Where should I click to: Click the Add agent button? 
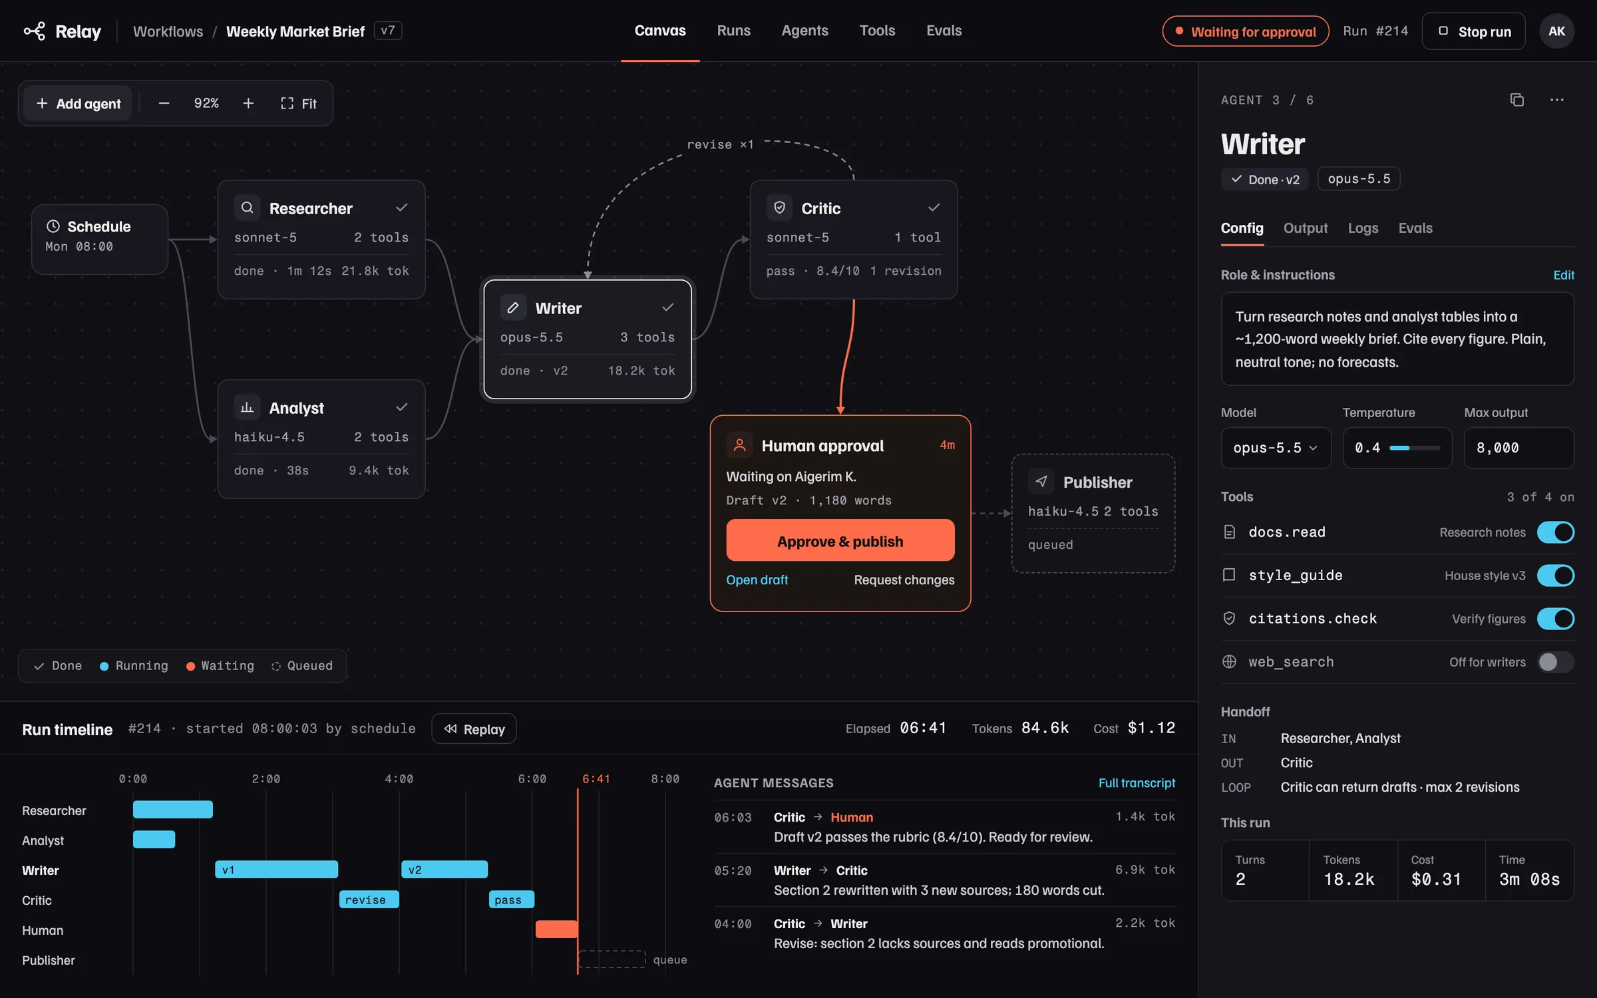(x=78, y=103)
